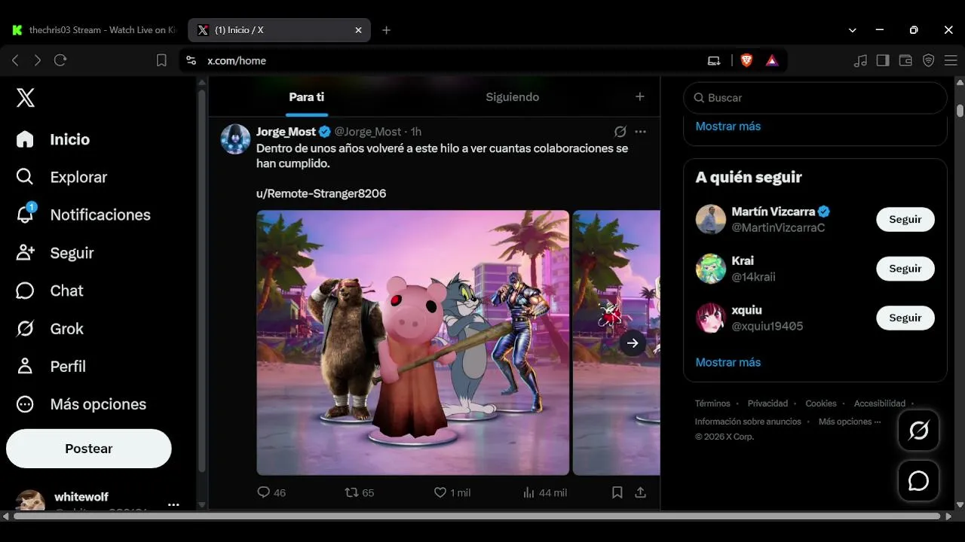View site information icon beside the URL
Screen dimensions: 965x542
191,60
